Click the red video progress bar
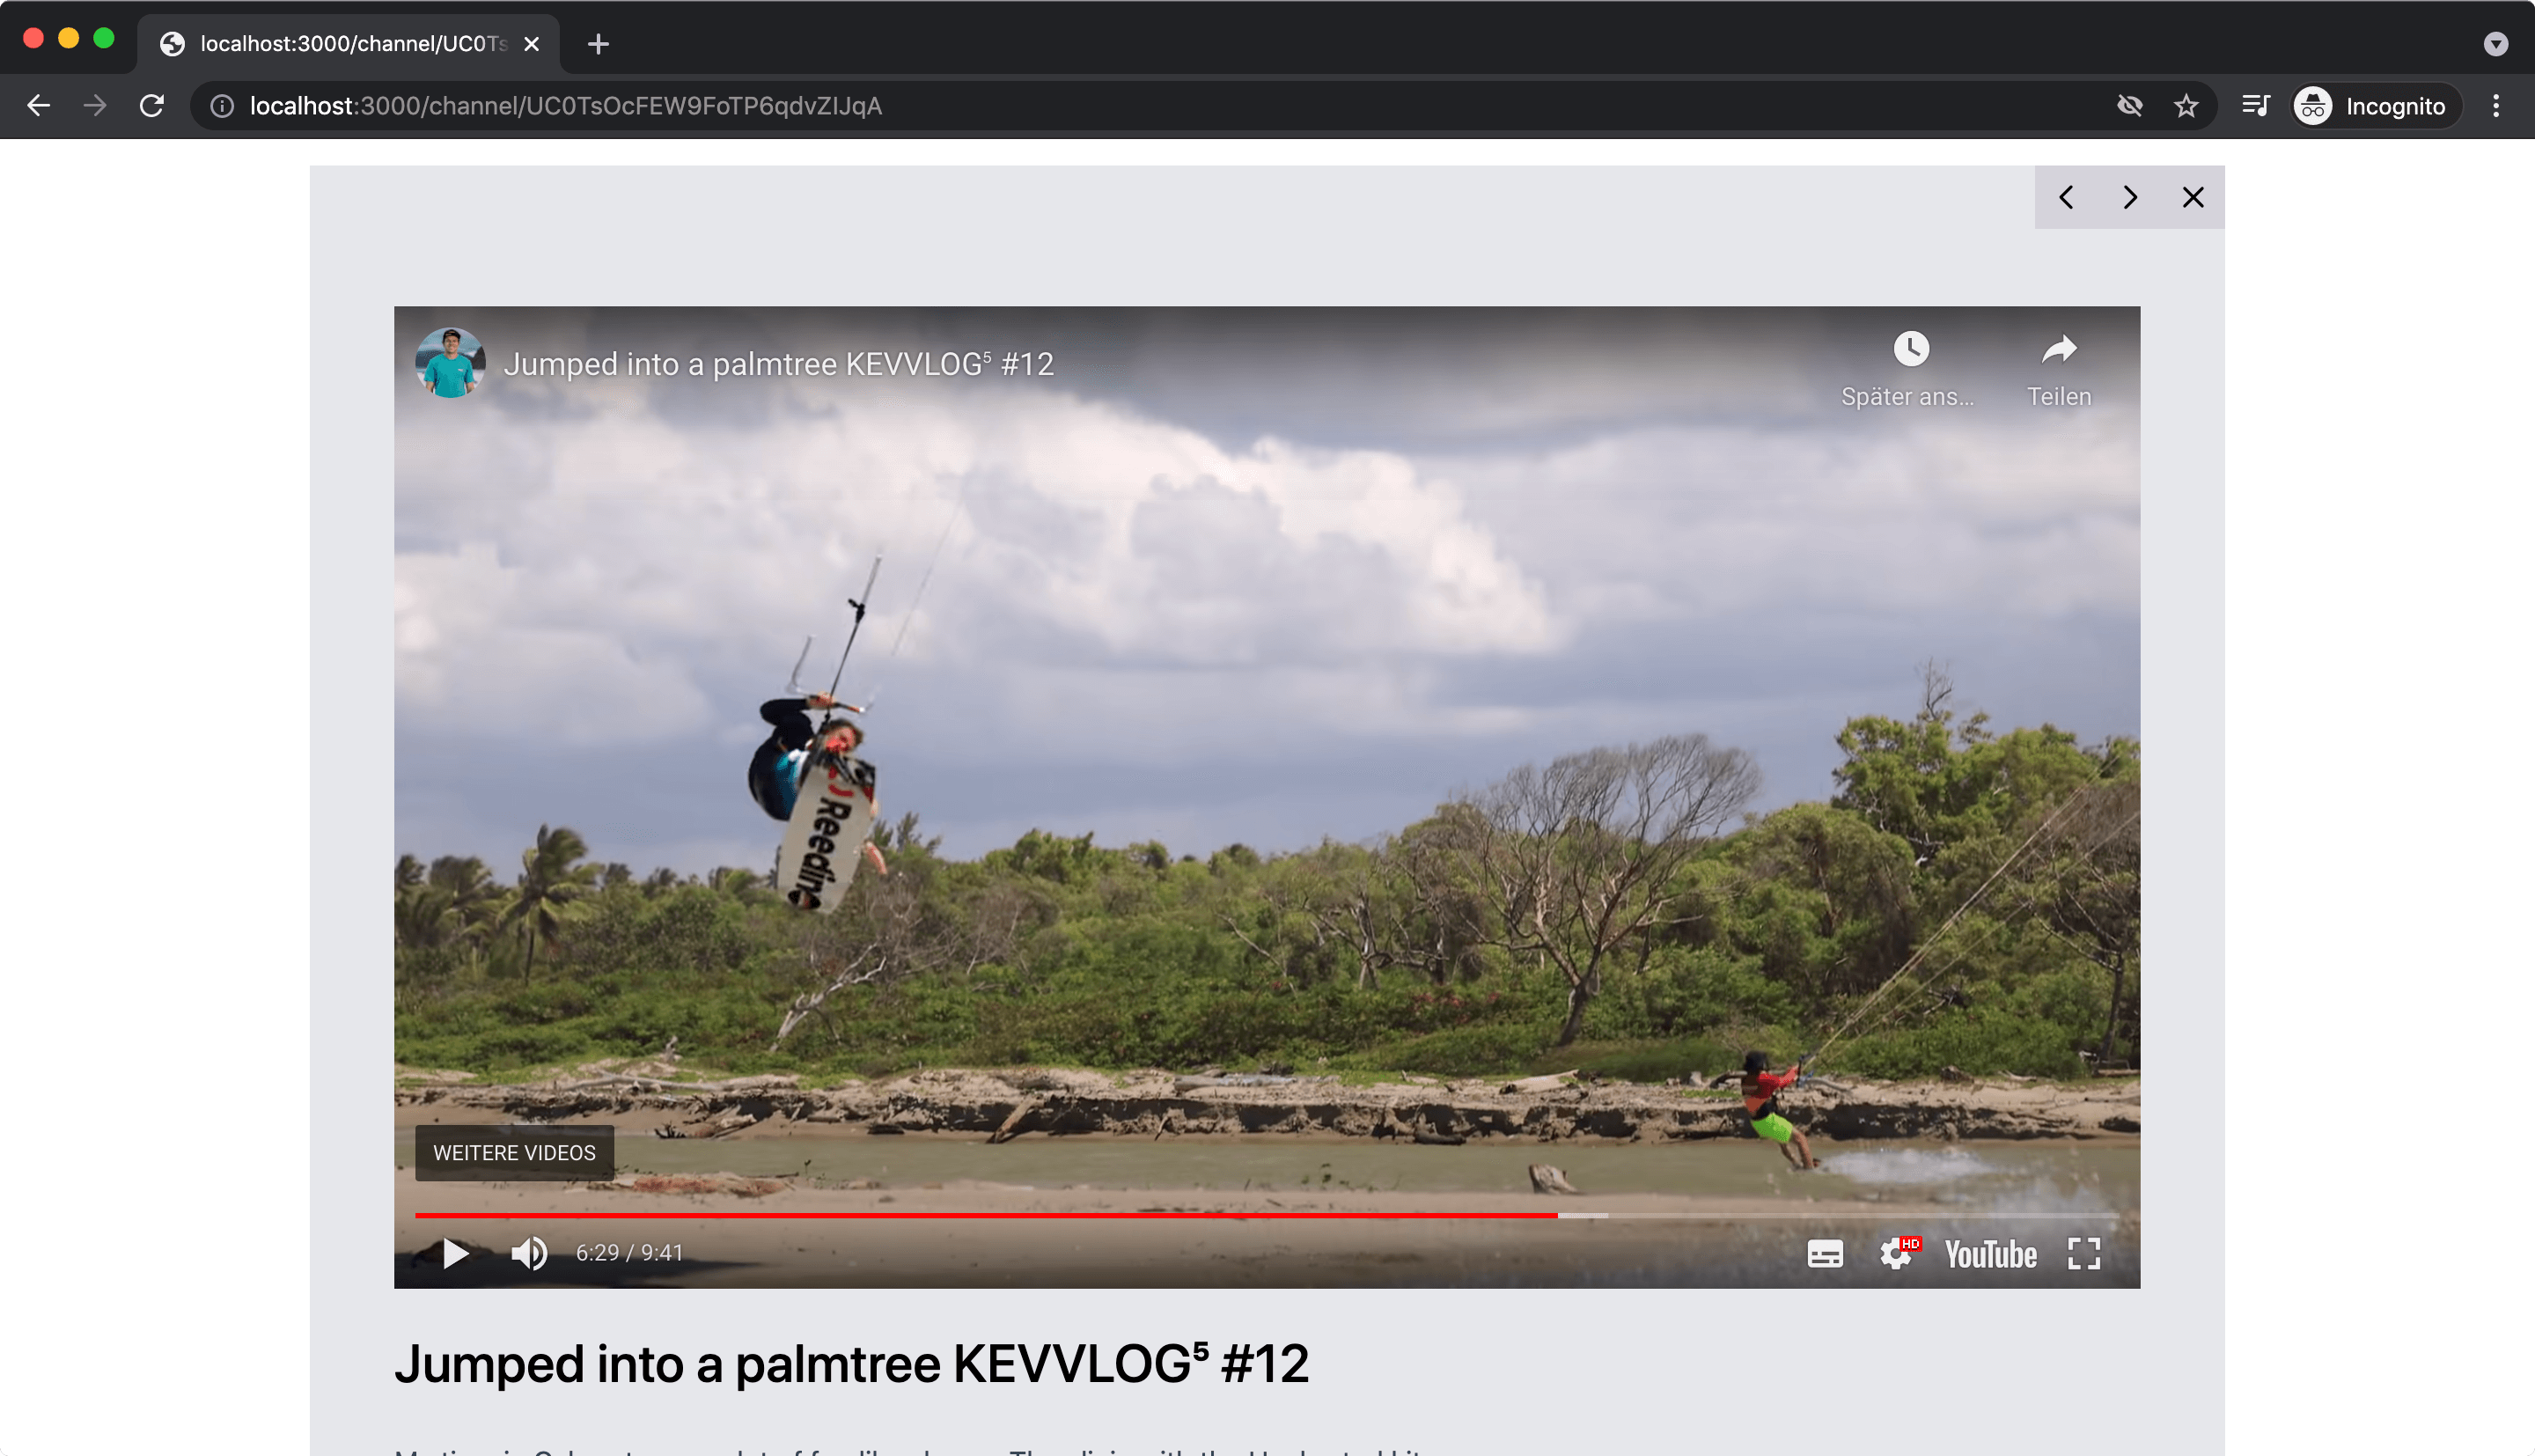This screenshot has height=1456, width=2535. click(986, 1215)
